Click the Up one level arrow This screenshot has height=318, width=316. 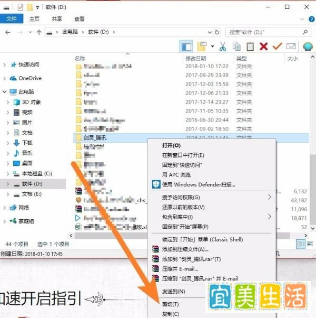coord(39,32)
